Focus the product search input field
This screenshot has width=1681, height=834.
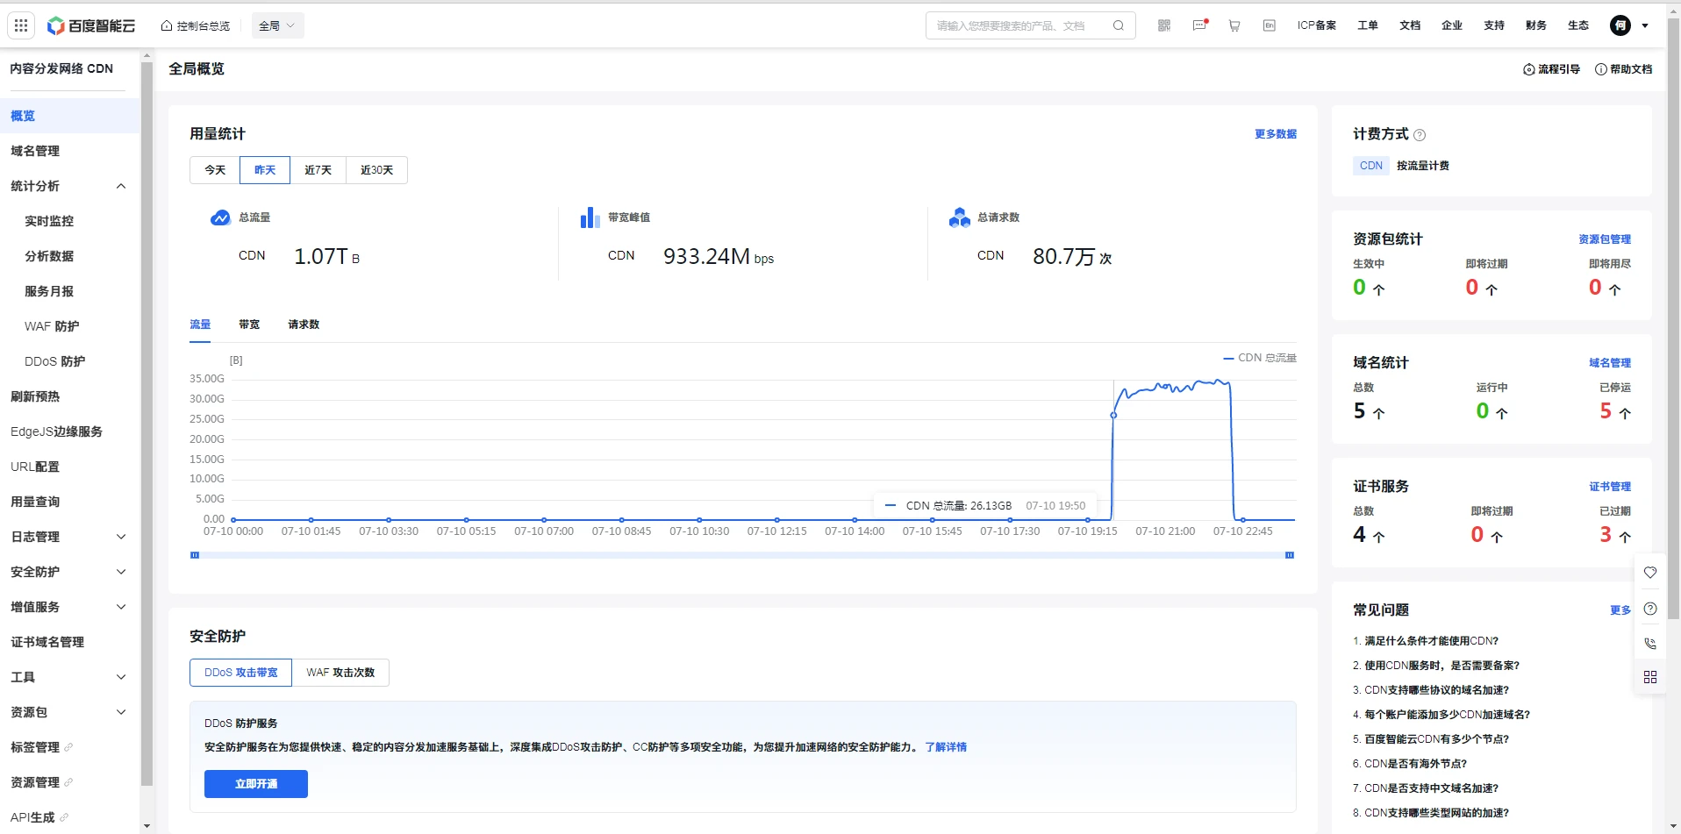tap(1018, 25)
